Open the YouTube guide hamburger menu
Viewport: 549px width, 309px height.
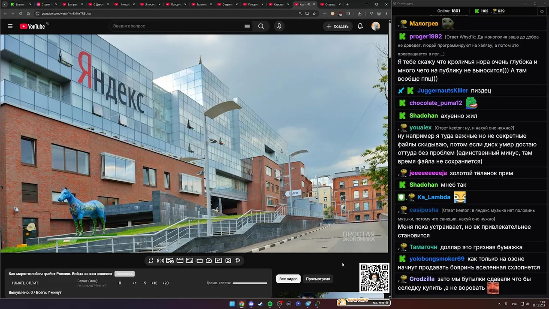(10, 26)
